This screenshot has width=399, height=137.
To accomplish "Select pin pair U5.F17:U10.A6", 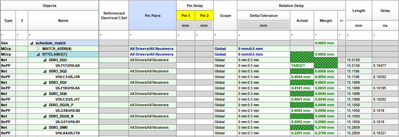I will (x=67, y=66).
